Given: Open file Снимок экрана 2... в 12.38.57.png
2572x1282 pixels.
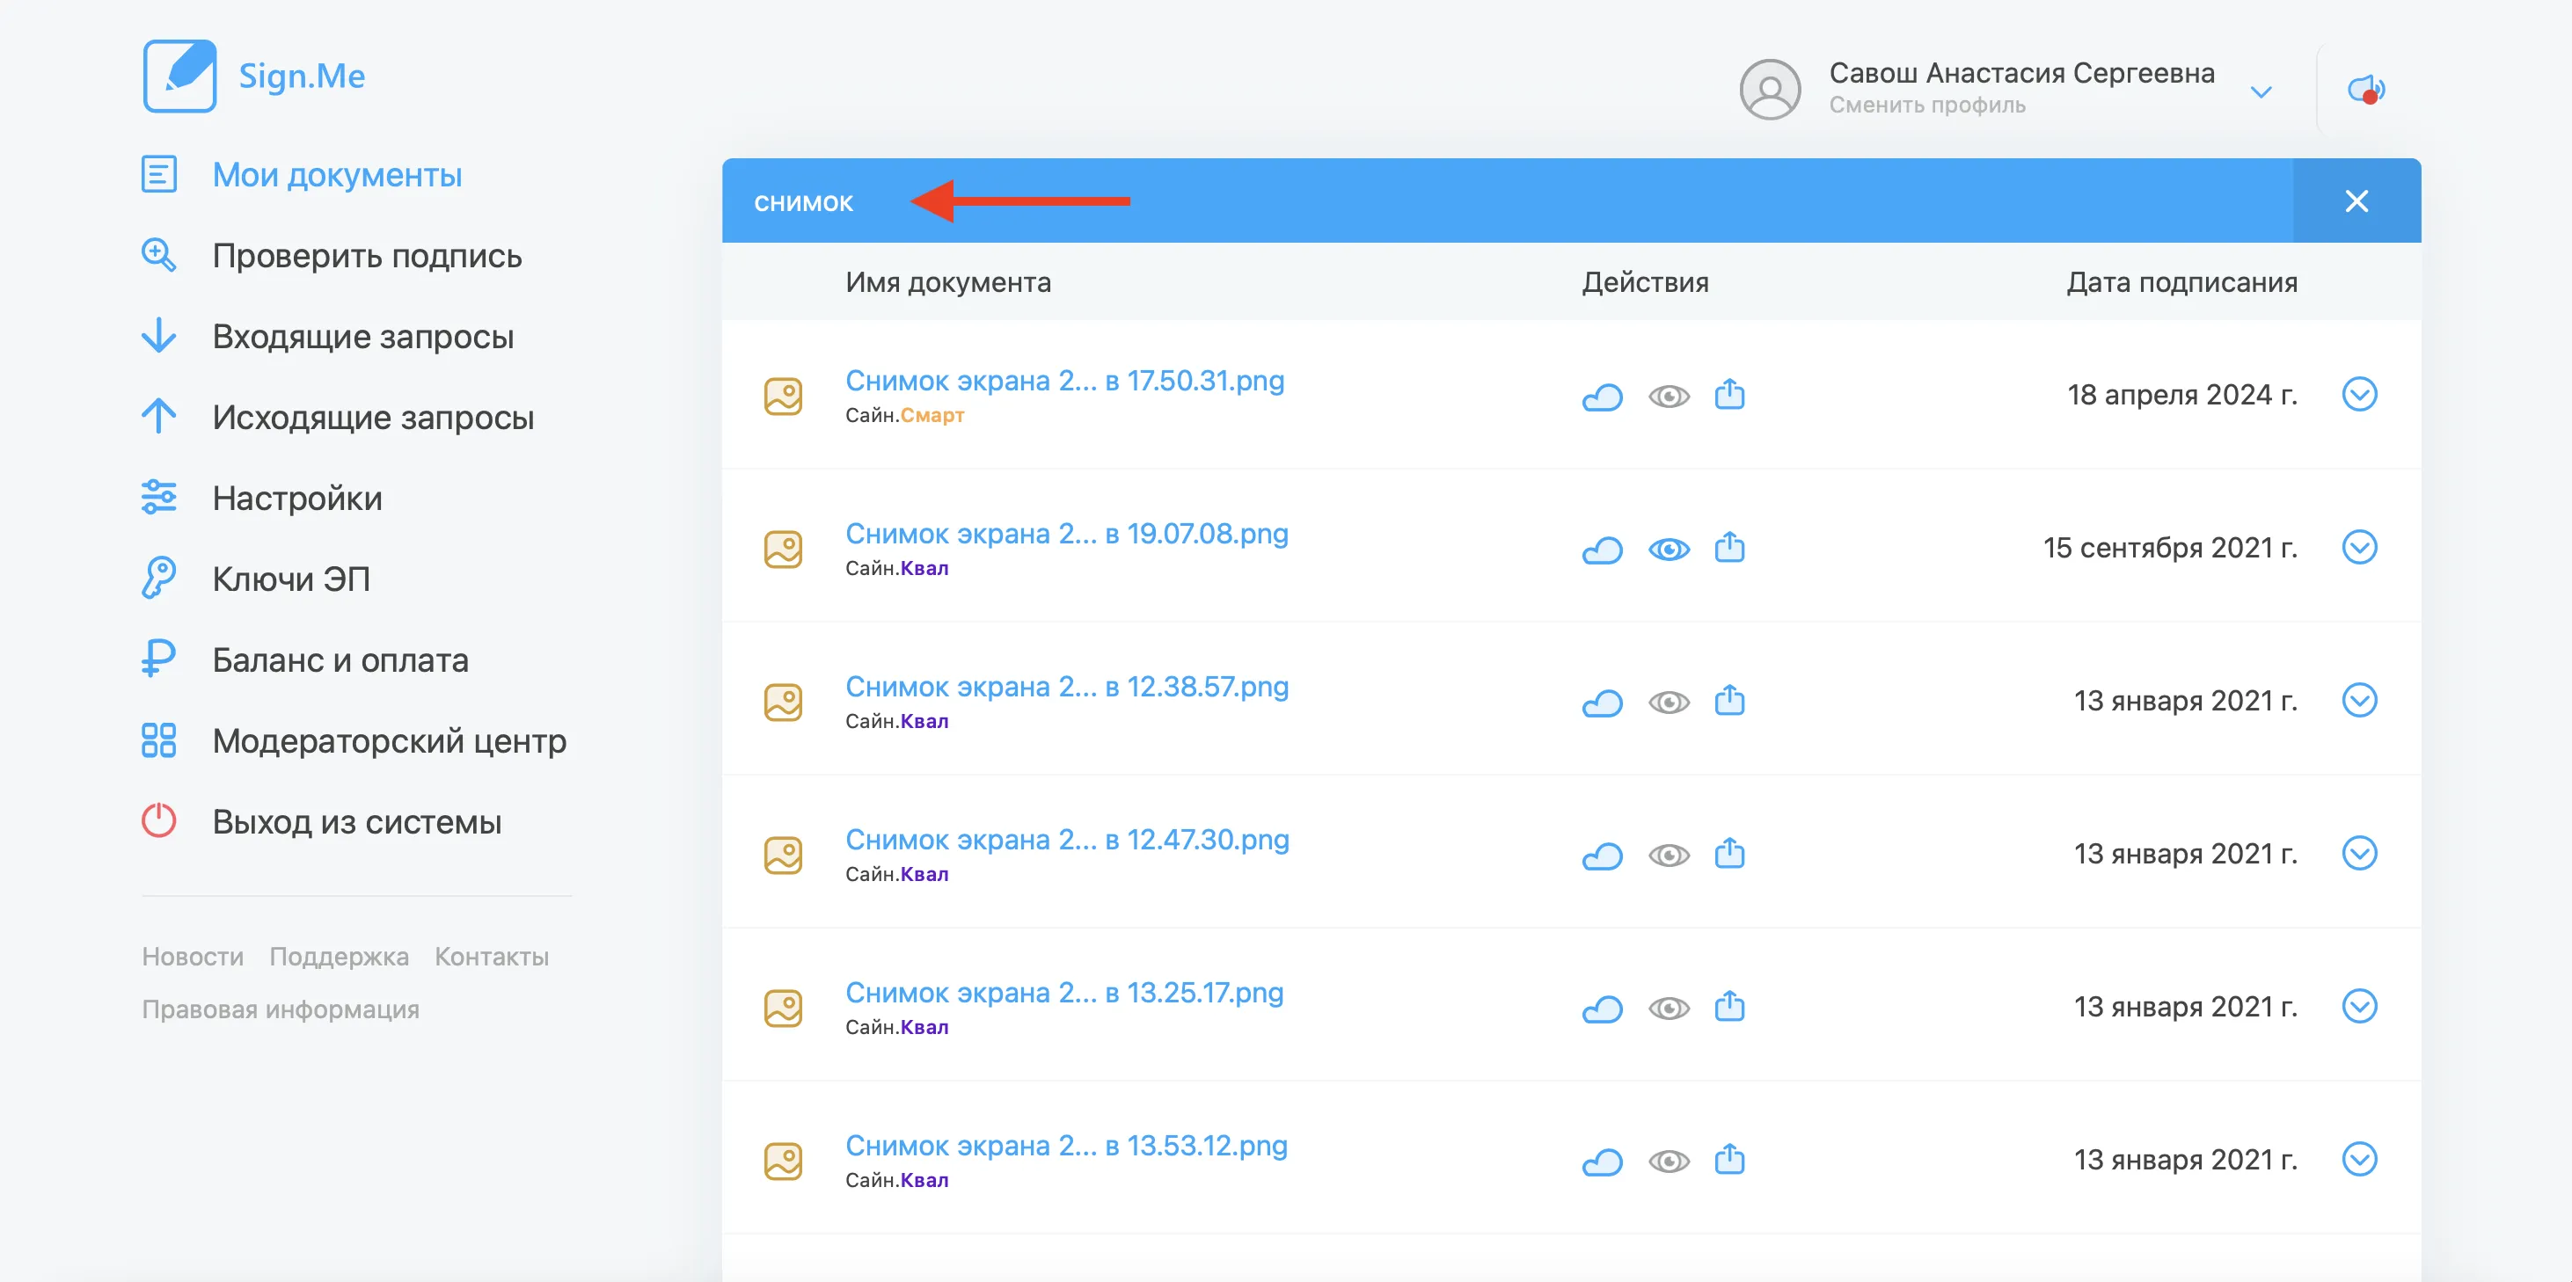Looking at the screenshot, I should [x=1066, y=686].
